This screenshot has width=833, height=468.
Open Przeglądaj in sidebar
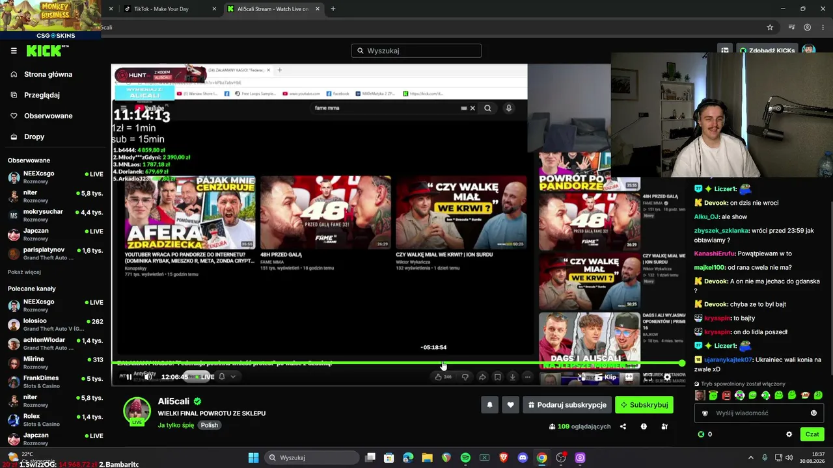point(42,95)
